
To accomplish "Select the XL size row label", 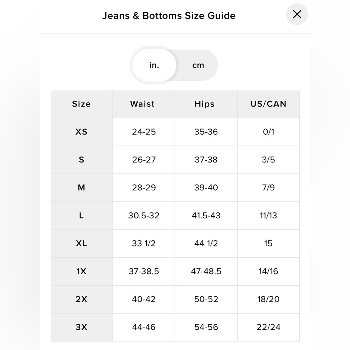I will tap(82, 244).
